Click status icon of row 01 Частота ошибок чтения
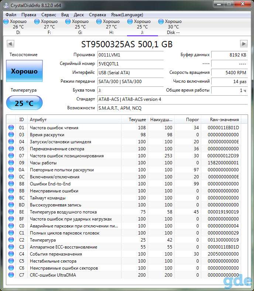 coord(11,127)
